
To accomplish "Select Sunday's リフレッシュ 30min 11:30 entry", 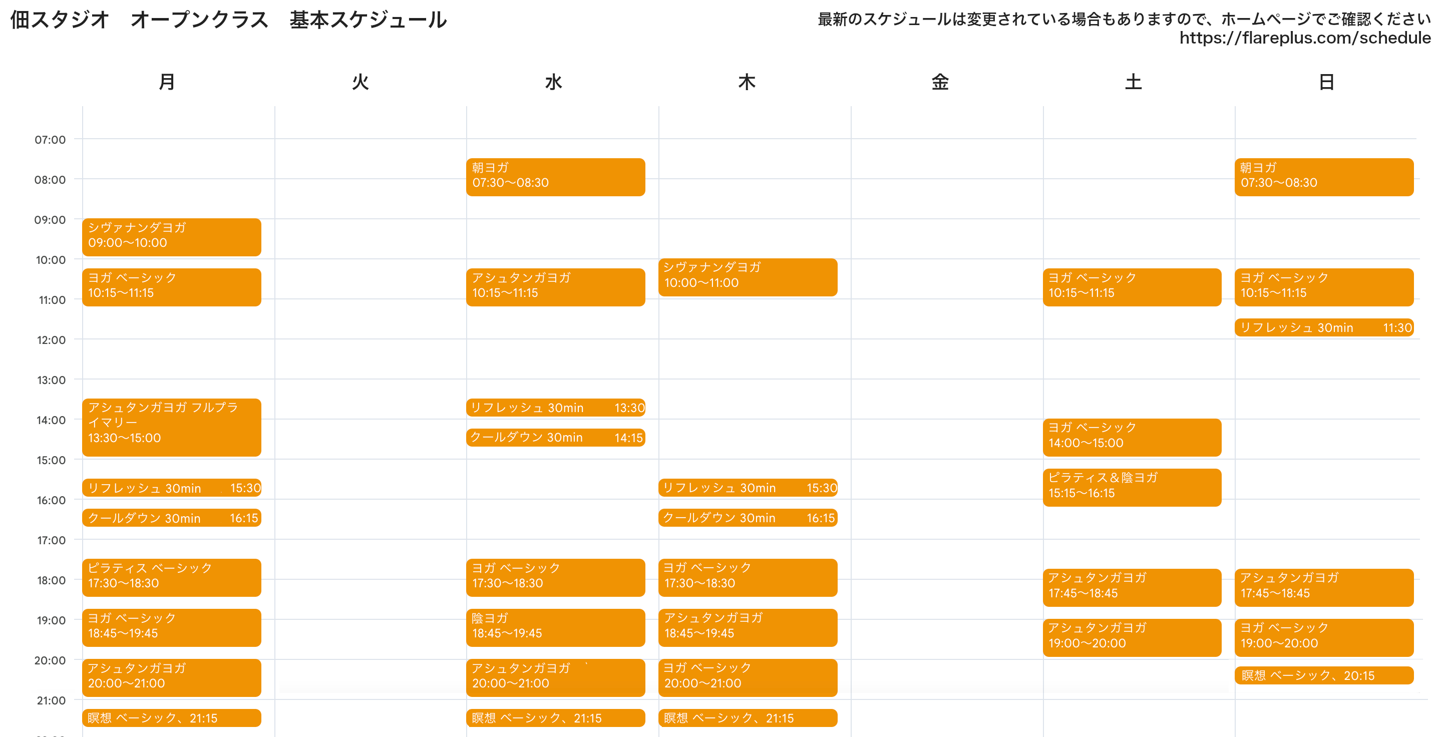I will [x=1324, y=327].
